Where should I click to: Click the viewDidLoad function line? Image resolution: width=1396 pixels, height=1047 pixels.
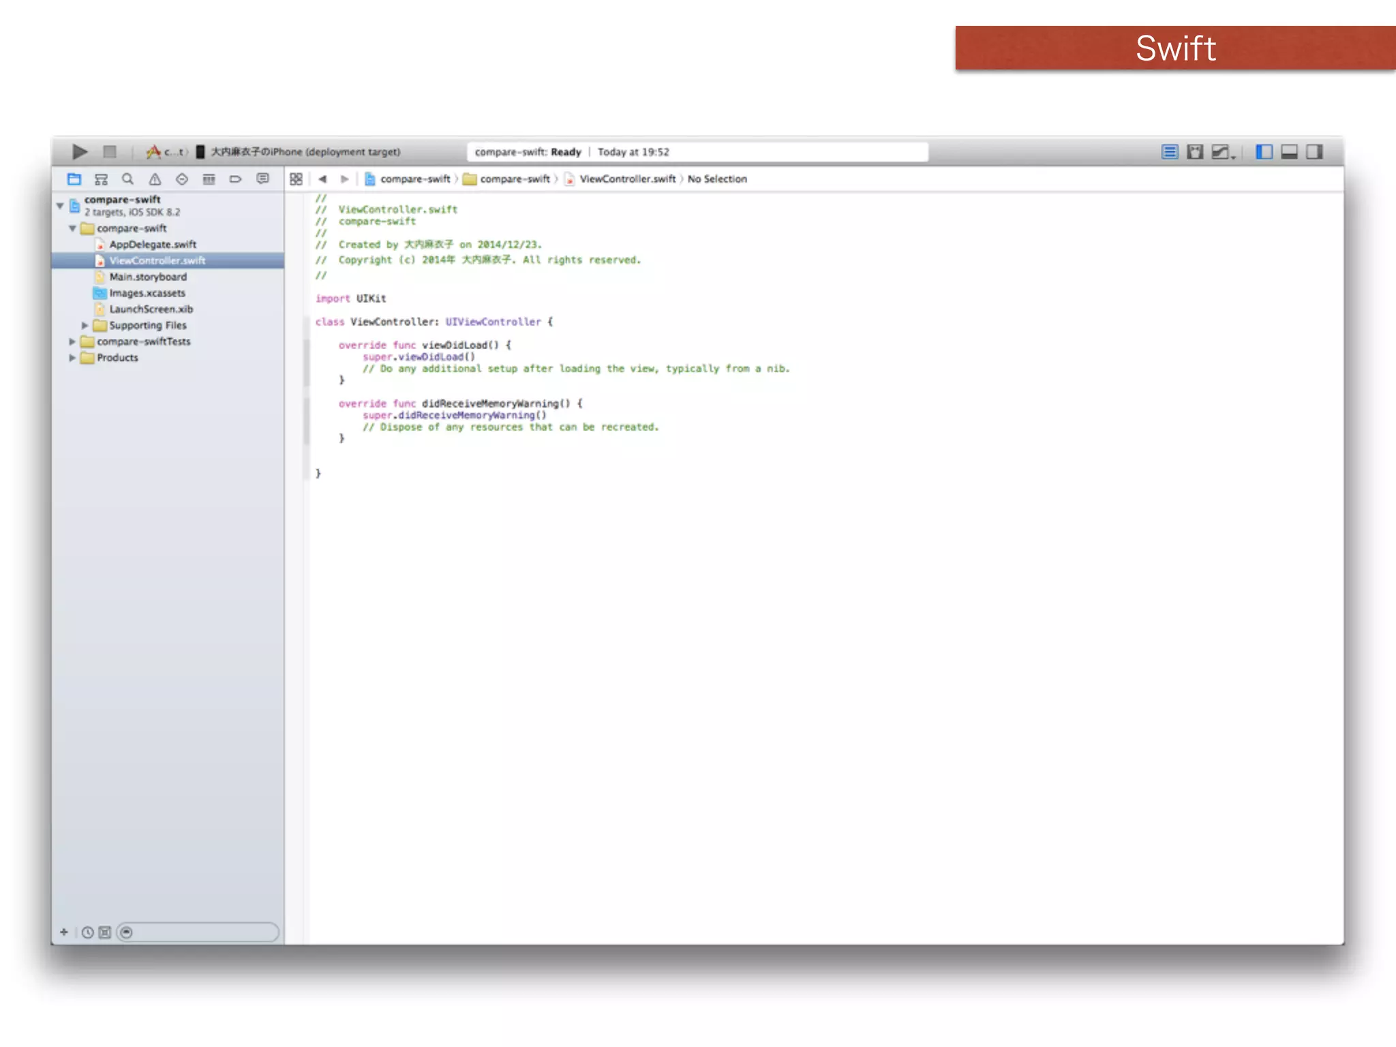tap(425, 345)
